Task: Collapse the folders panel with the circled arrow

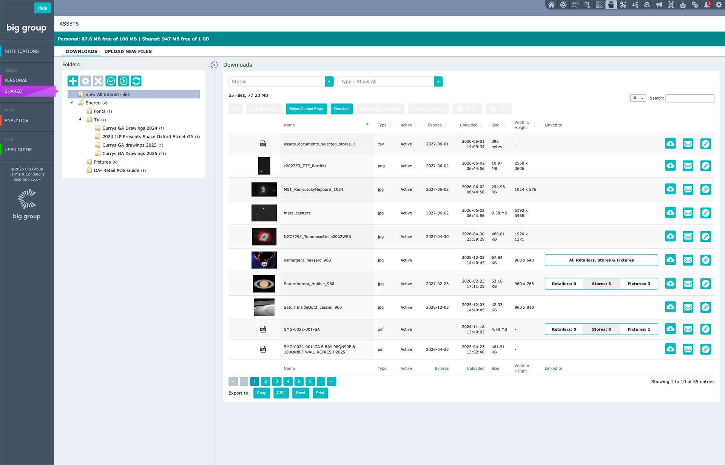Action: [x=214, y=65]
